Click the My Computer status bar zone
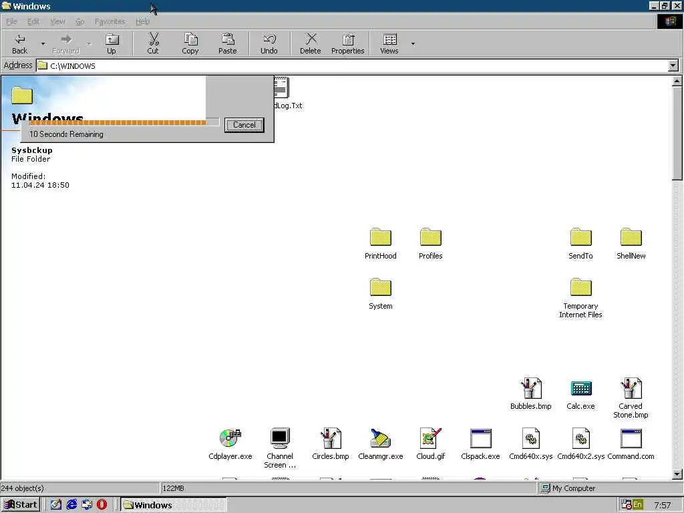Image resolution: width=684 pixels, height=513 pixels. (x=610, y=488)
